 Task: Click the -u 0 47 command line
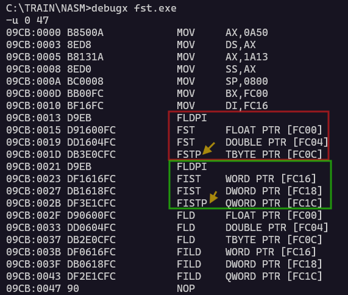tap(27, 21)
